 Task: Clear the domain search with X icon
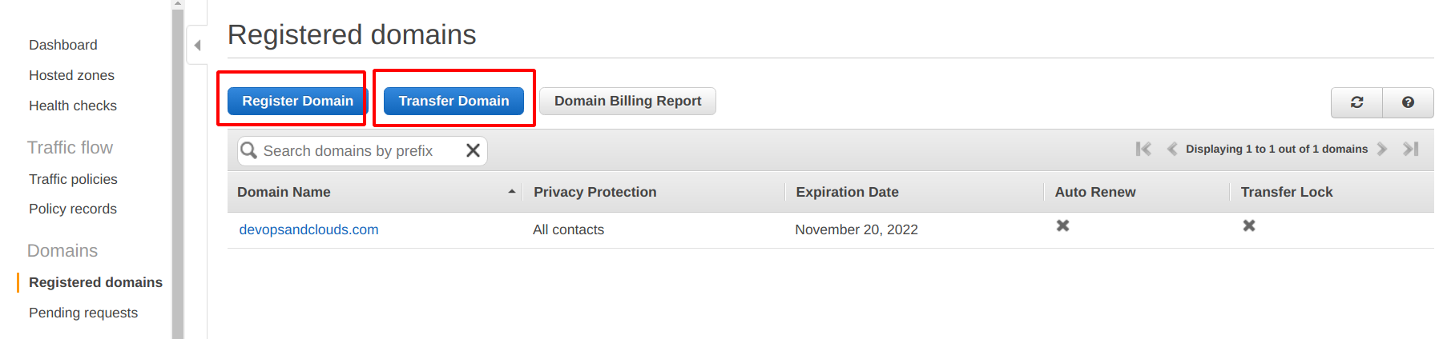point(473,150)
